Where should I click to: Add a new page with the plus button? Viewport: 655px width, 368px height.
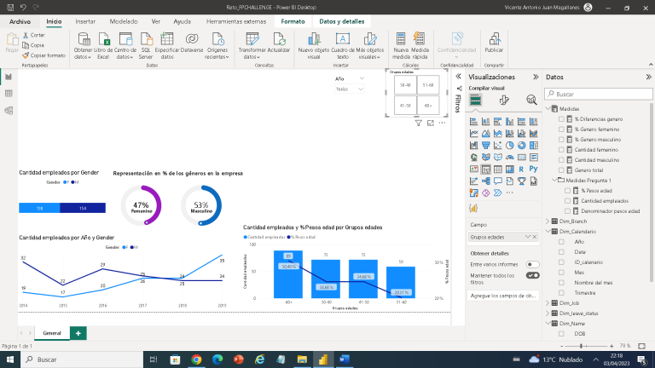click(x=78, y=333)
